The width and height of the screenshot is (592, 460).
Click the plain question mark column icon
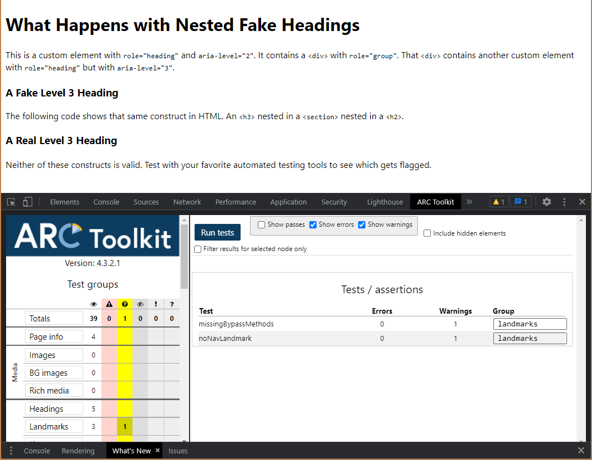172,304
